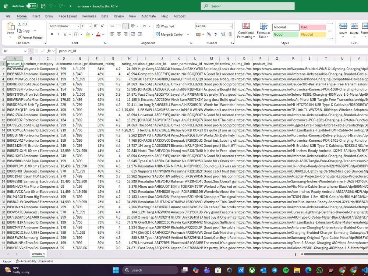Viewport: 368px width, 276px height.
Task: Switch to the Data tab
Action: point(105,16)
